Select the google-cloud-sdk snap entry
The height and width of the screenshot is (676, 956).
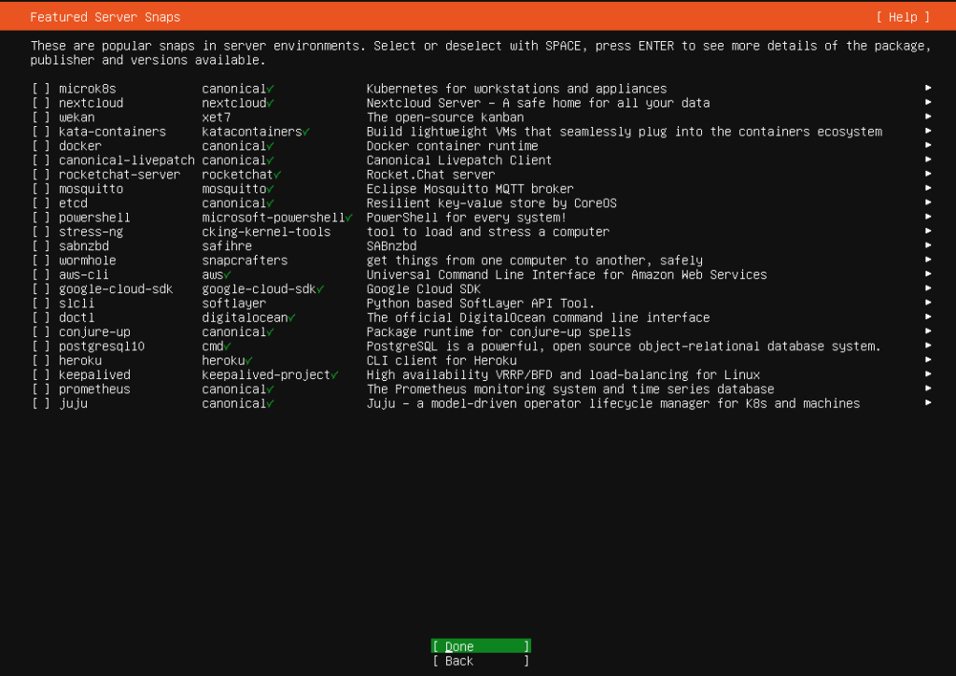point(116,289)
